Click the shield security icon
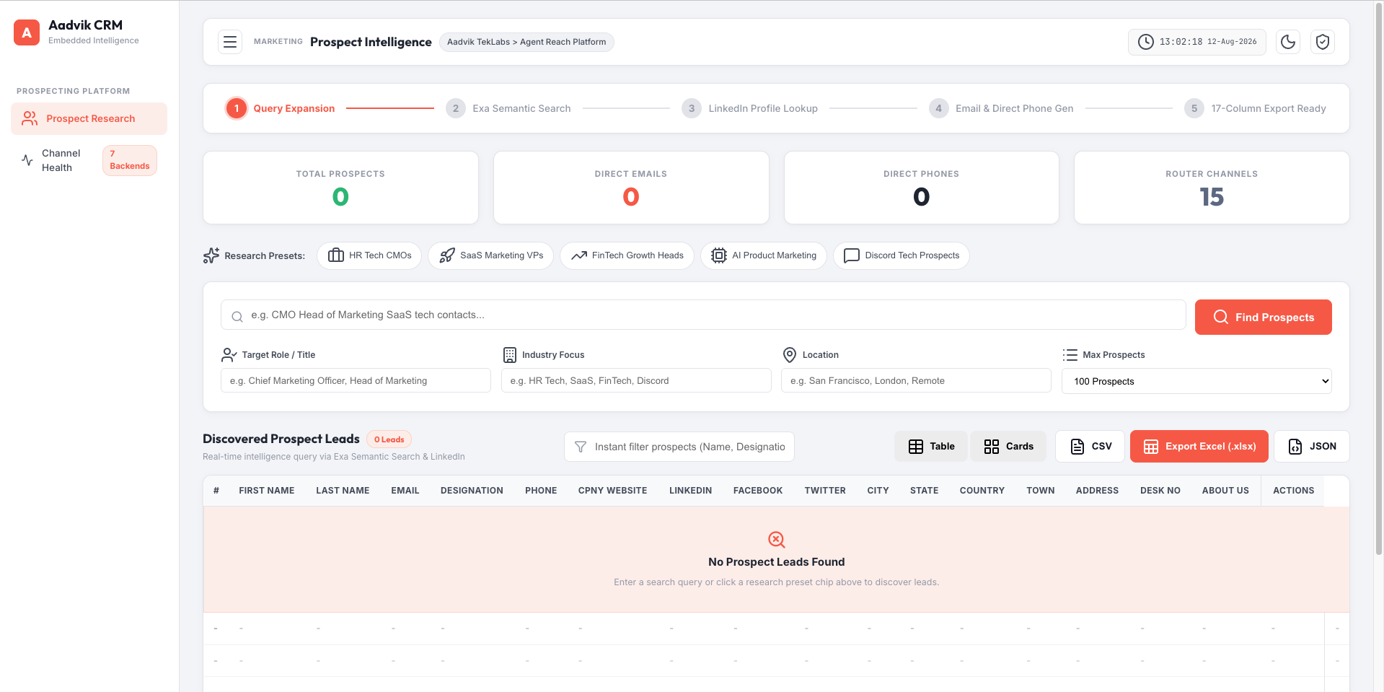 (1323, 42)
